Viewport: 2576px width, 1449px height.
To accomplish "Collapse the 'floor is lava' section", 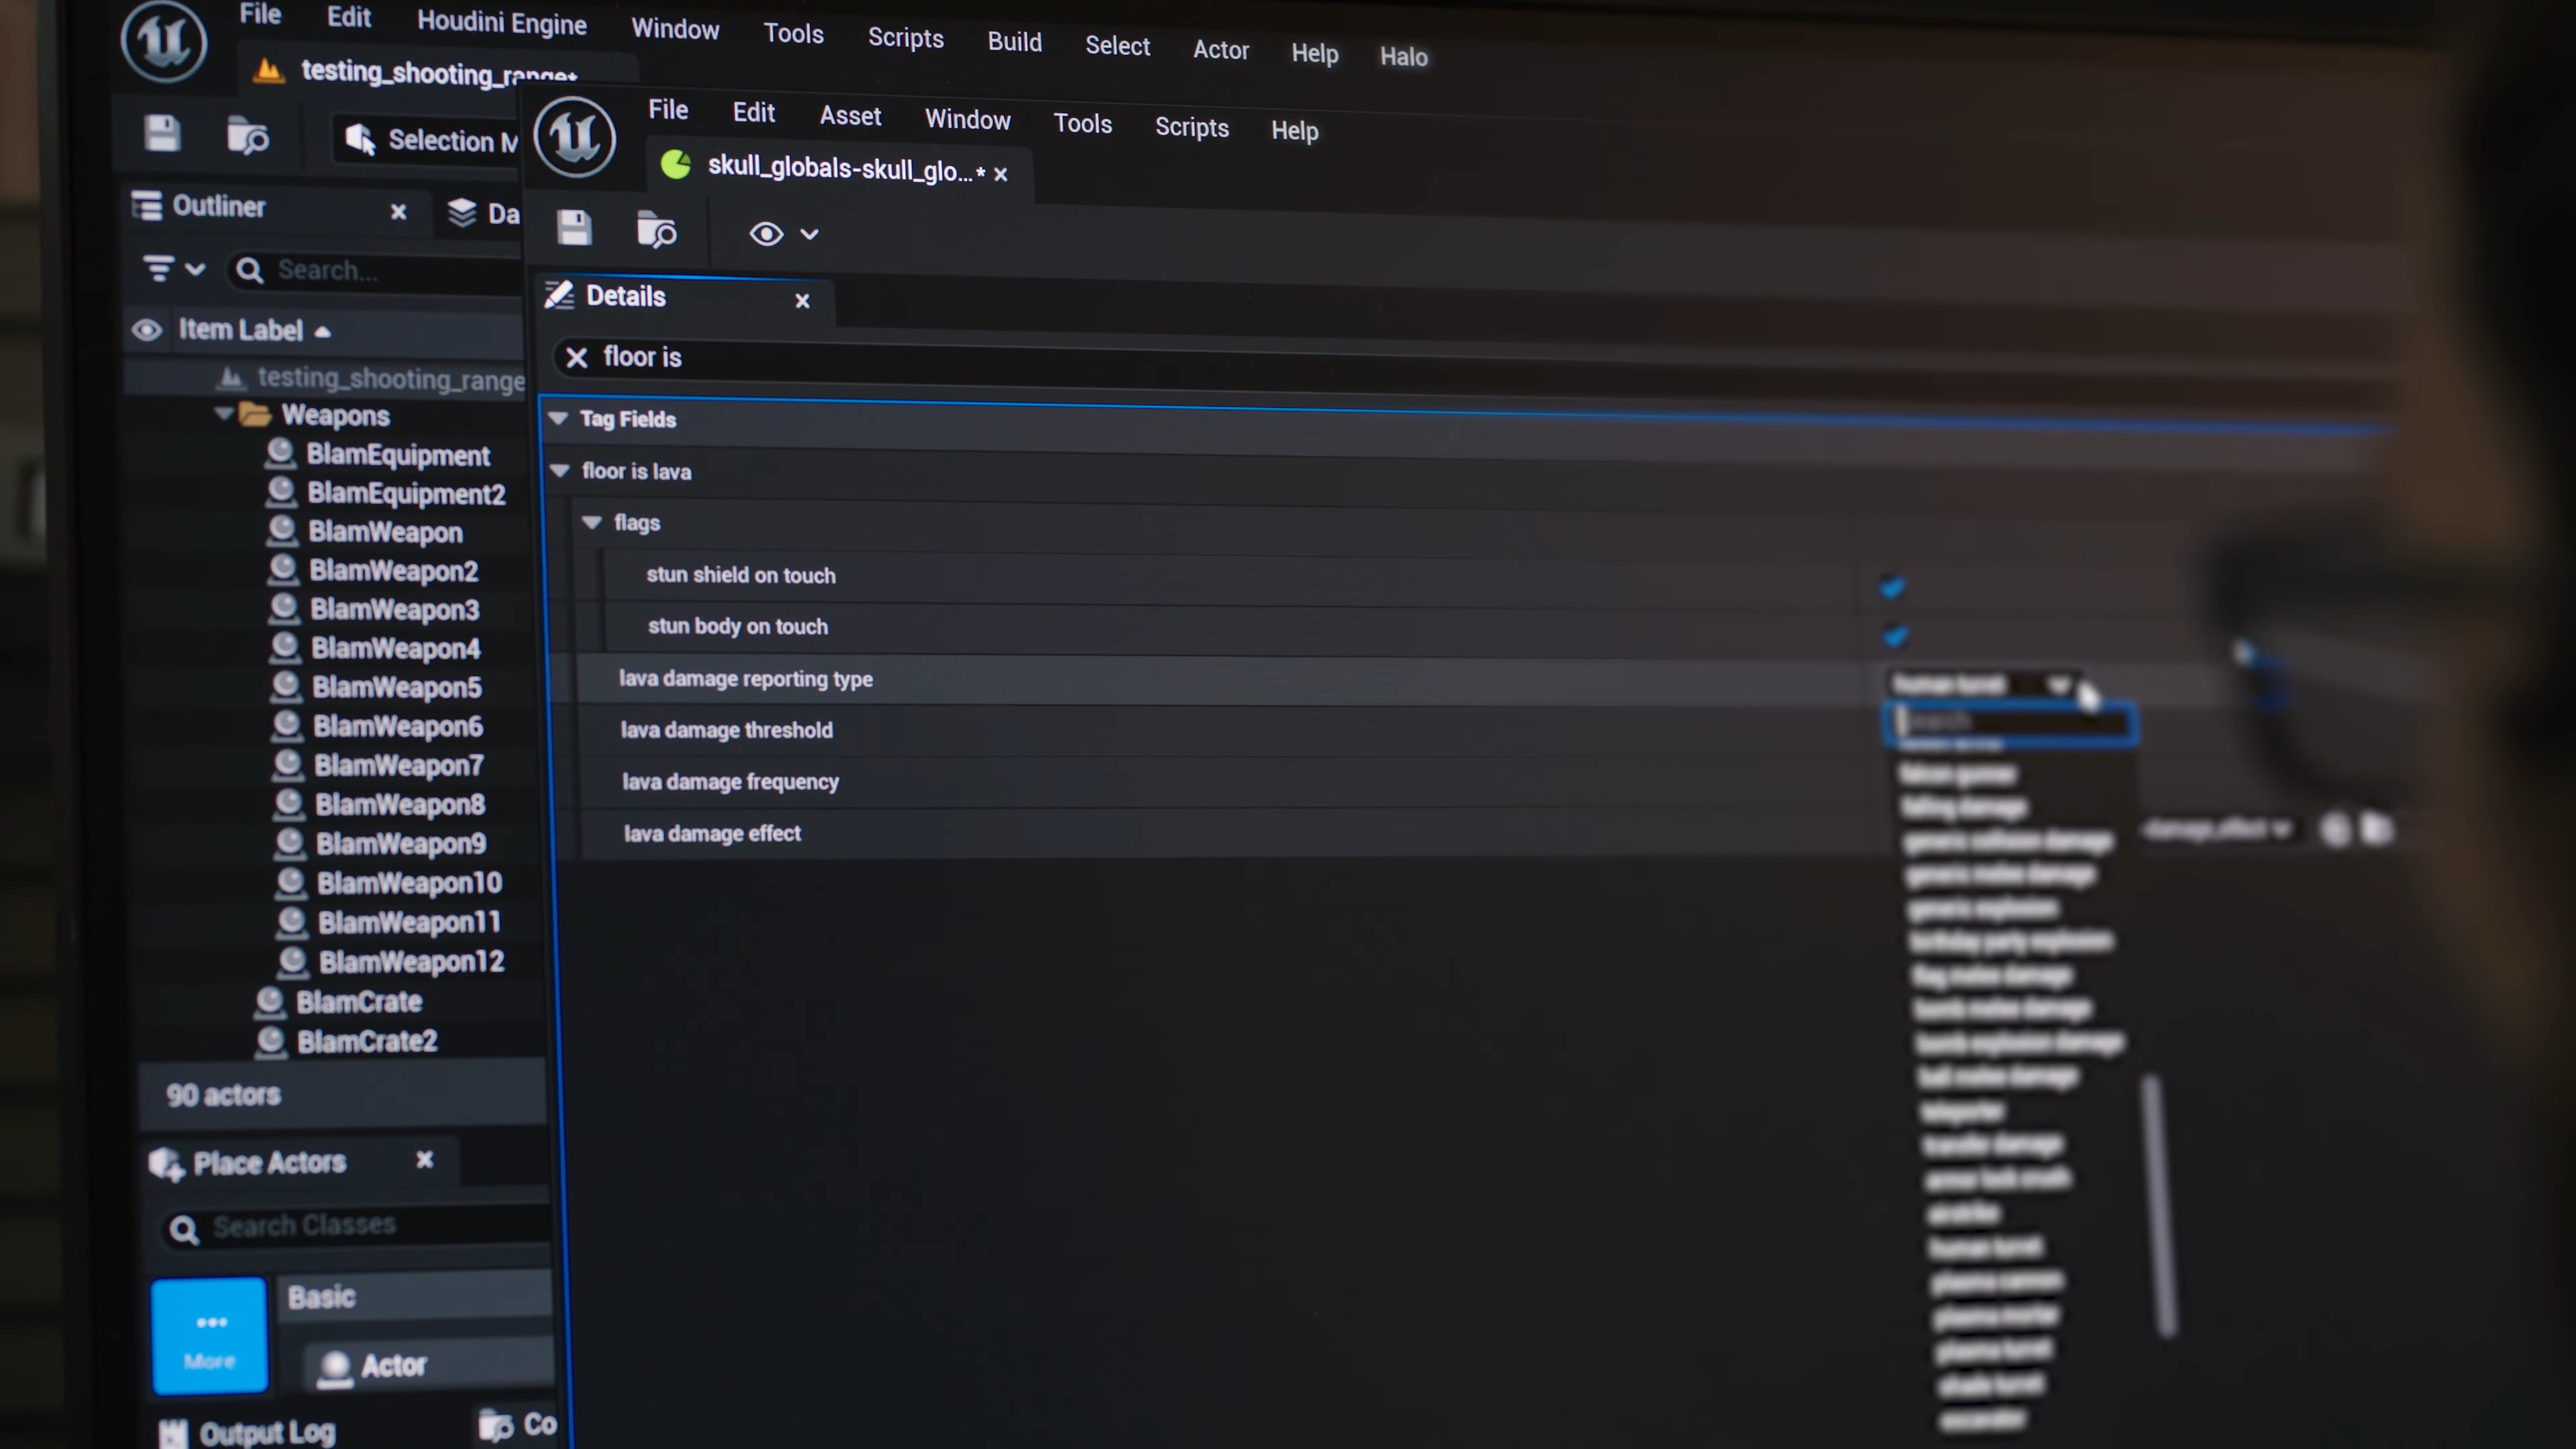I will pyautogui.click(x=560, y=470).
